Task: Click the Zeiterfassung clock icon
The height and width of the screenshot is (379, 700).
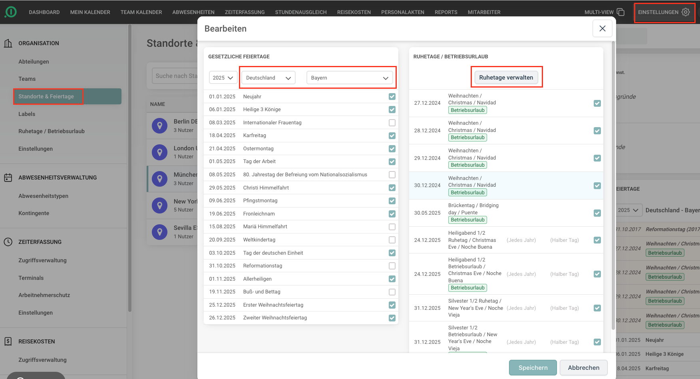Action: (8, 242)
